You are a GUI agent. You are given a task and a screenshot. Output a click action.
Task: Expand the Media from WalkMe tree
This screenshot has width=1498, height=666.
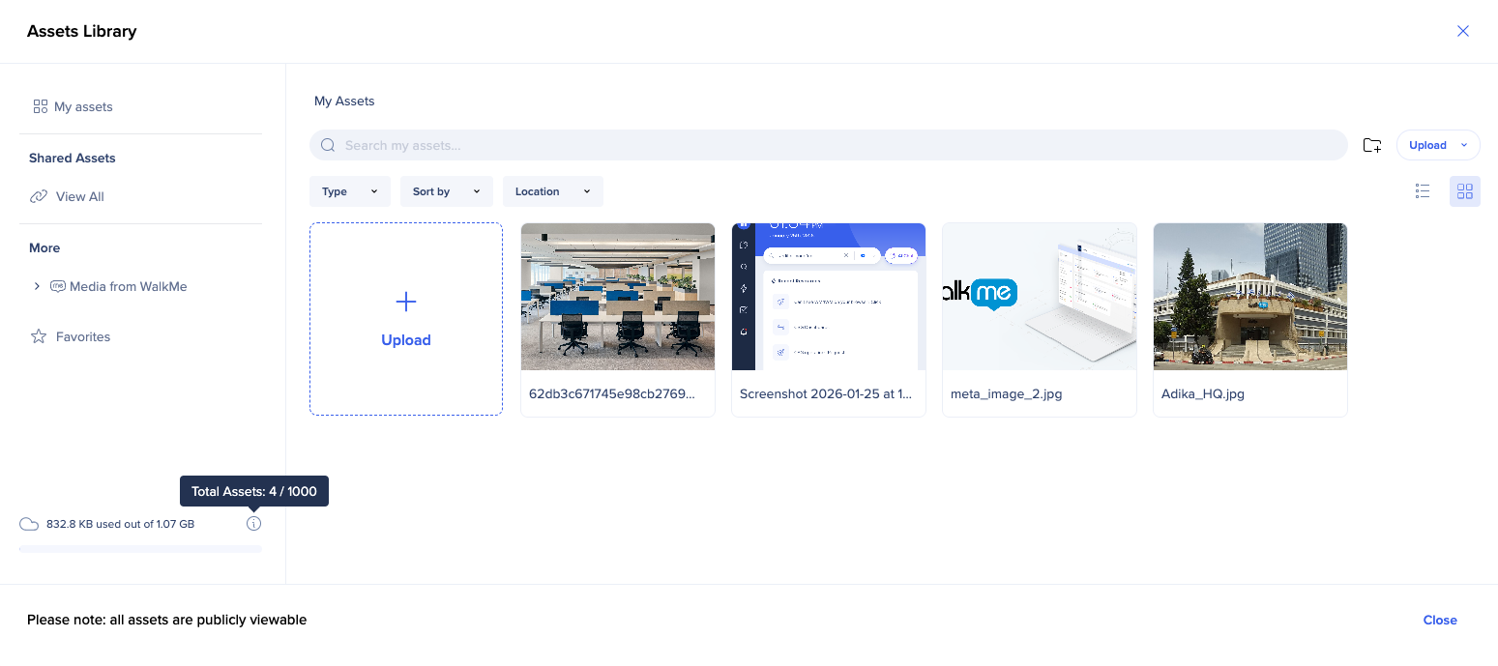click(37, 286)
